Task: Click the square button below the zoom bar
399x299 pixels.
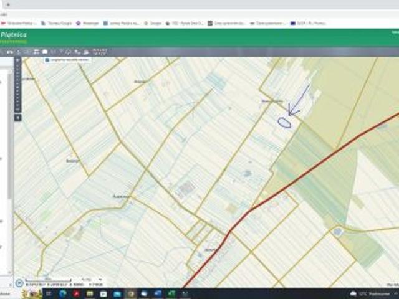Action: (x=18, y=117)
